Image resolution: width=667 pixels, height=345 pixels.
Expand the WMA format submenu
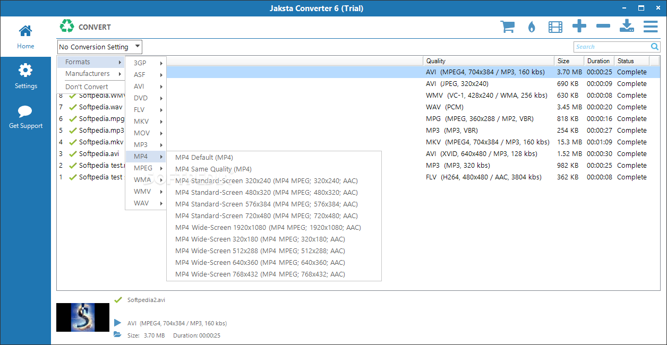(x=146, y=180)
